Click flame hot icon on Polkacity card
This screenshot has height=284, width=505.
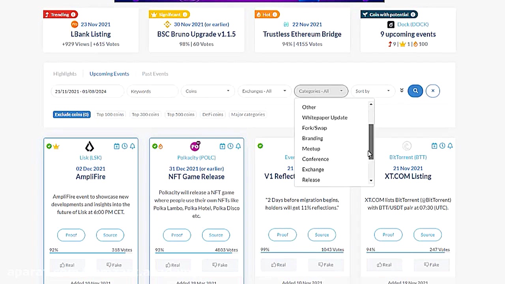pyautogui.click(x=161, y=146)
